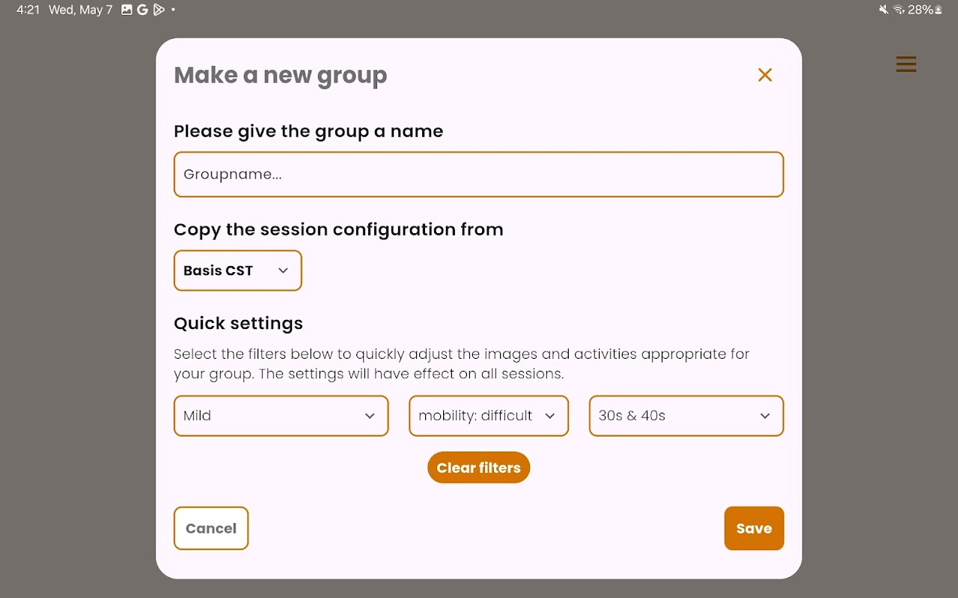
Task: Cancel creating the new group
Action: [x=211, y=528]
